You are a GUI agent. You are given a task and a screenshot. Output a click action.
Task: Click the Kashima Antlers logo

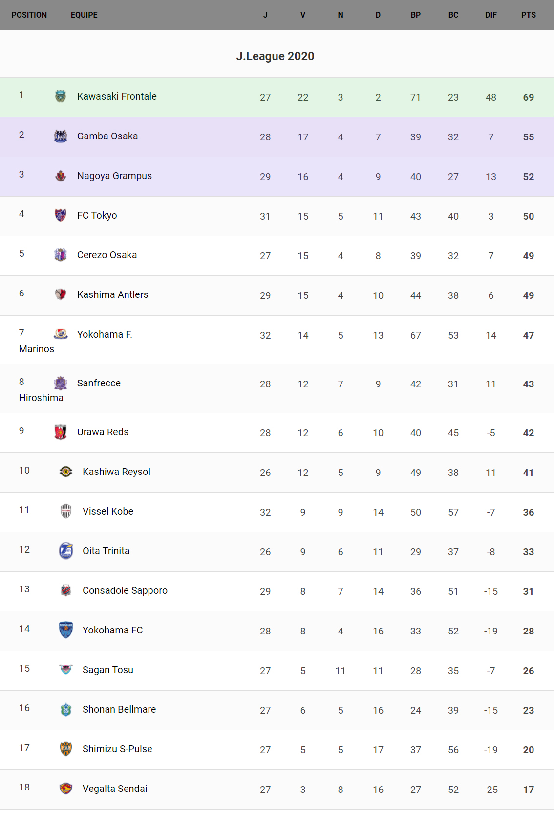61,294
